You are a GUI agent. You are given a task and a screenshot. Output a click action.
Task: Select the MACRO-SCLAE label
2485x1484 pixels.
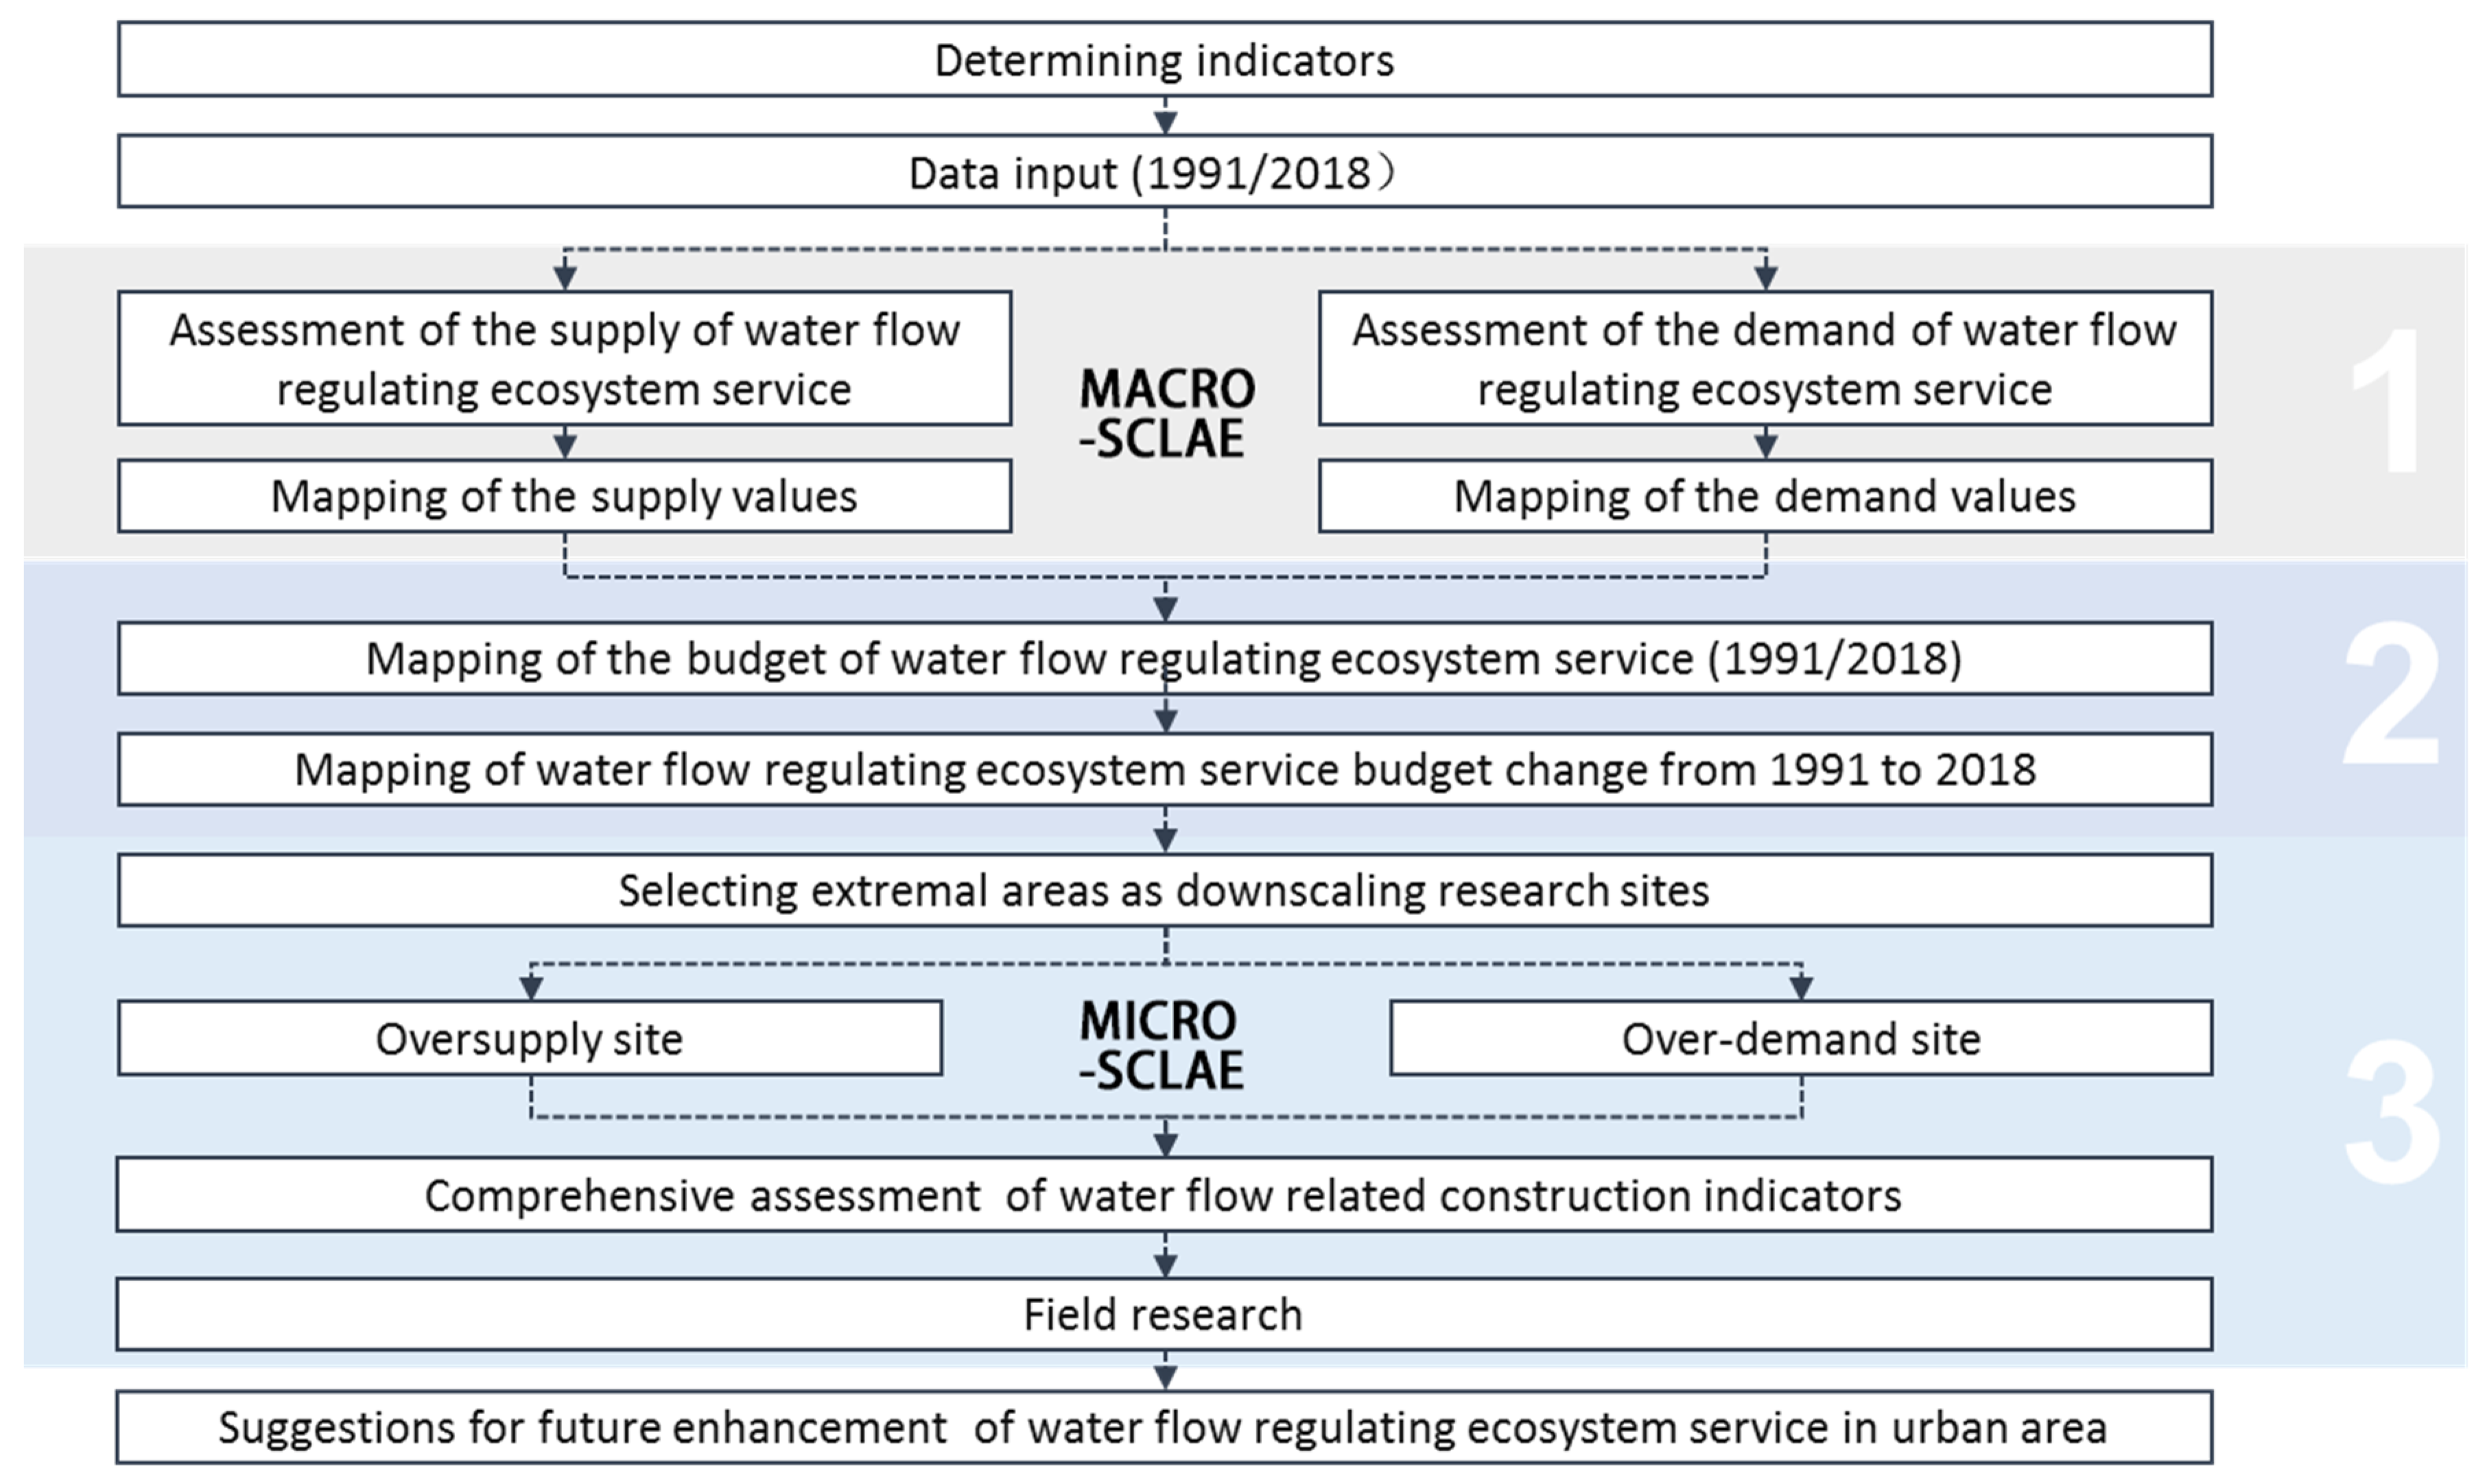[x=1166, y=413]
